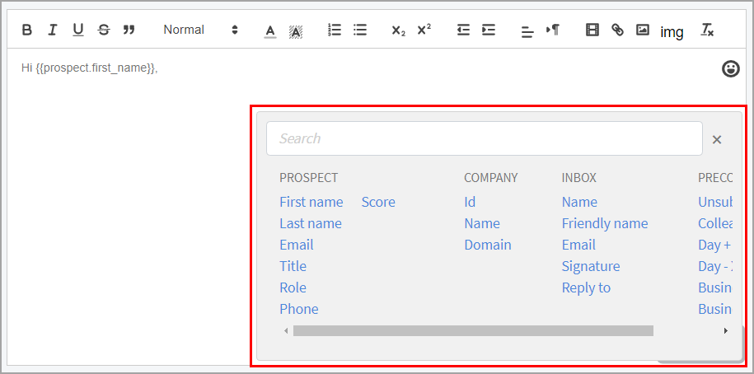The image size is (754, 374).
Task: Clear text formatting
Action: point(707,30)
